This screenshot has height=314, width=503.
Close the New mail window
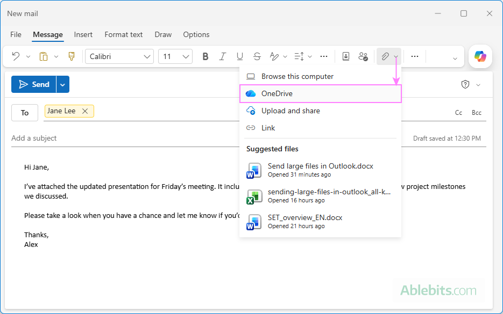(x=489, y=13)
